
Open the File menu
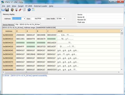3,6
